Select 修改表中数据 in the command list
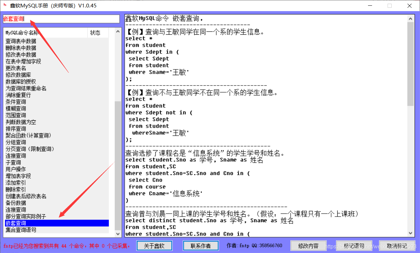The image size is (420, 253). click(x=57, y=55)
